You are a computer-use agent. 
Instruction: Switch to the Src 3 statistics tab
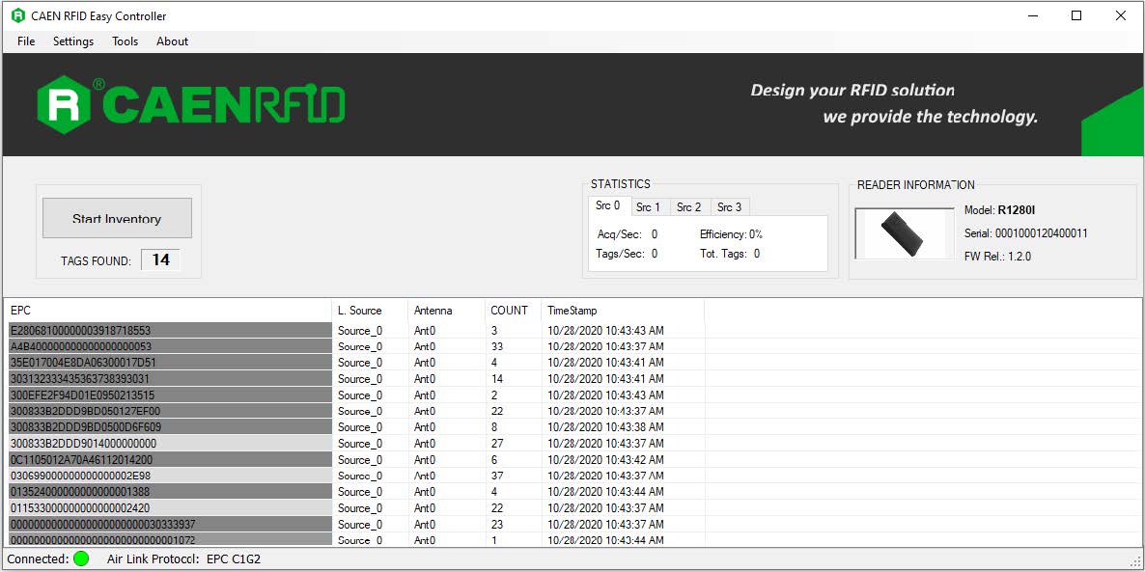[729, 207]
